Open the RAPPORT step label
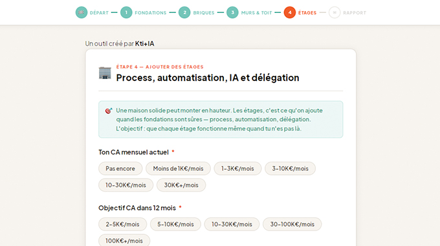440x246 pixels. pyautogui.click(x=355, y=13)
